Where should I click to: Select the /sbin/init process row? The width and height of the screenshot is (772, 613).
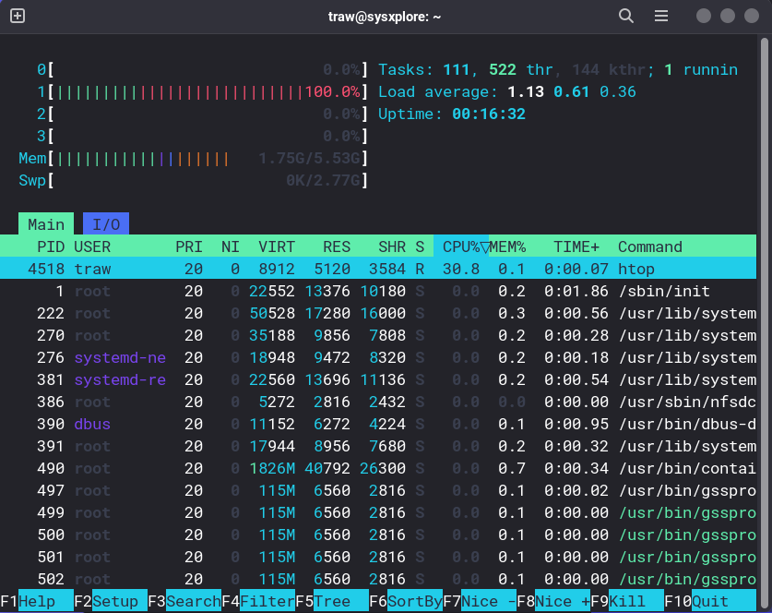pyautogui.click(x=378, y=291)
